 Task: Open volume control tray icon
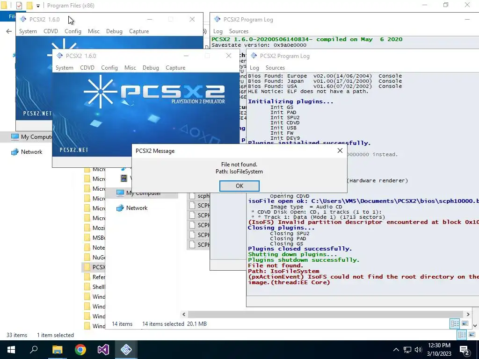click(418, 350)
